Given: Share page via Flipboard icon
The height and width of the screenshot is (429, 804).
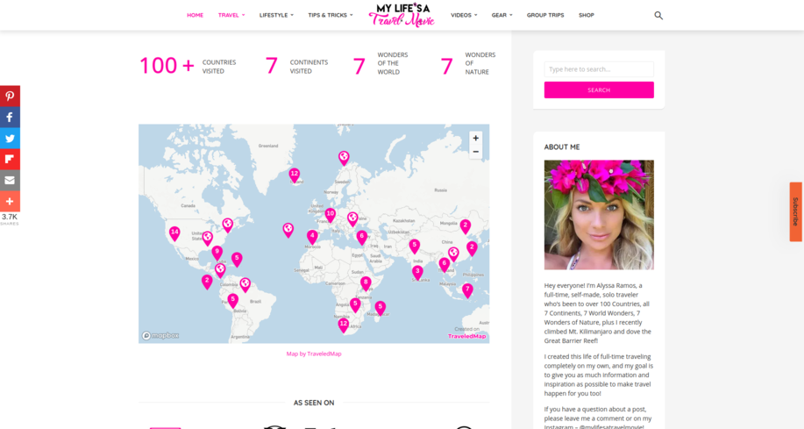Looking at the screenshot, I should [x=10, y=160].
